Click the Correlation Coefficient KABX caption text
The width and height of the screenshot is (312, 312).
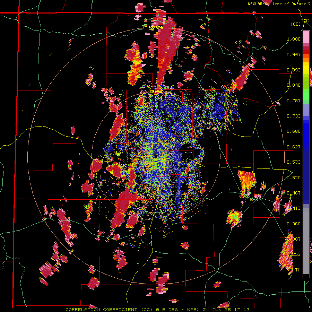click(157, 310)
